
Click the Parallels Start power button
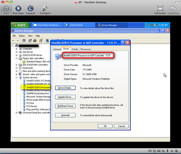point(6,10)
